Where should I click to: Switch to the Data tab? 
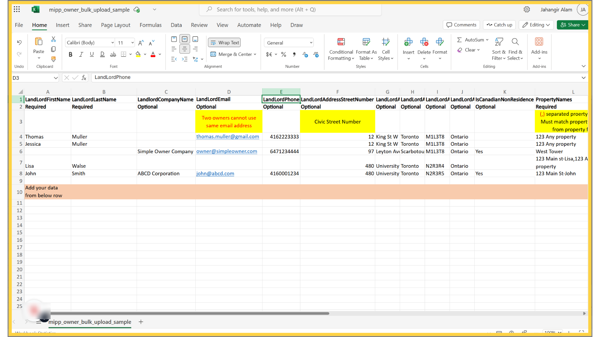pyautogui.click(x=176, y=25)
